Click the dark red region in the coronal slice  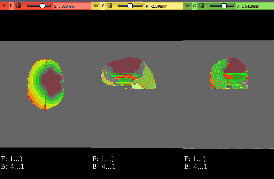[x=236, y=66]
